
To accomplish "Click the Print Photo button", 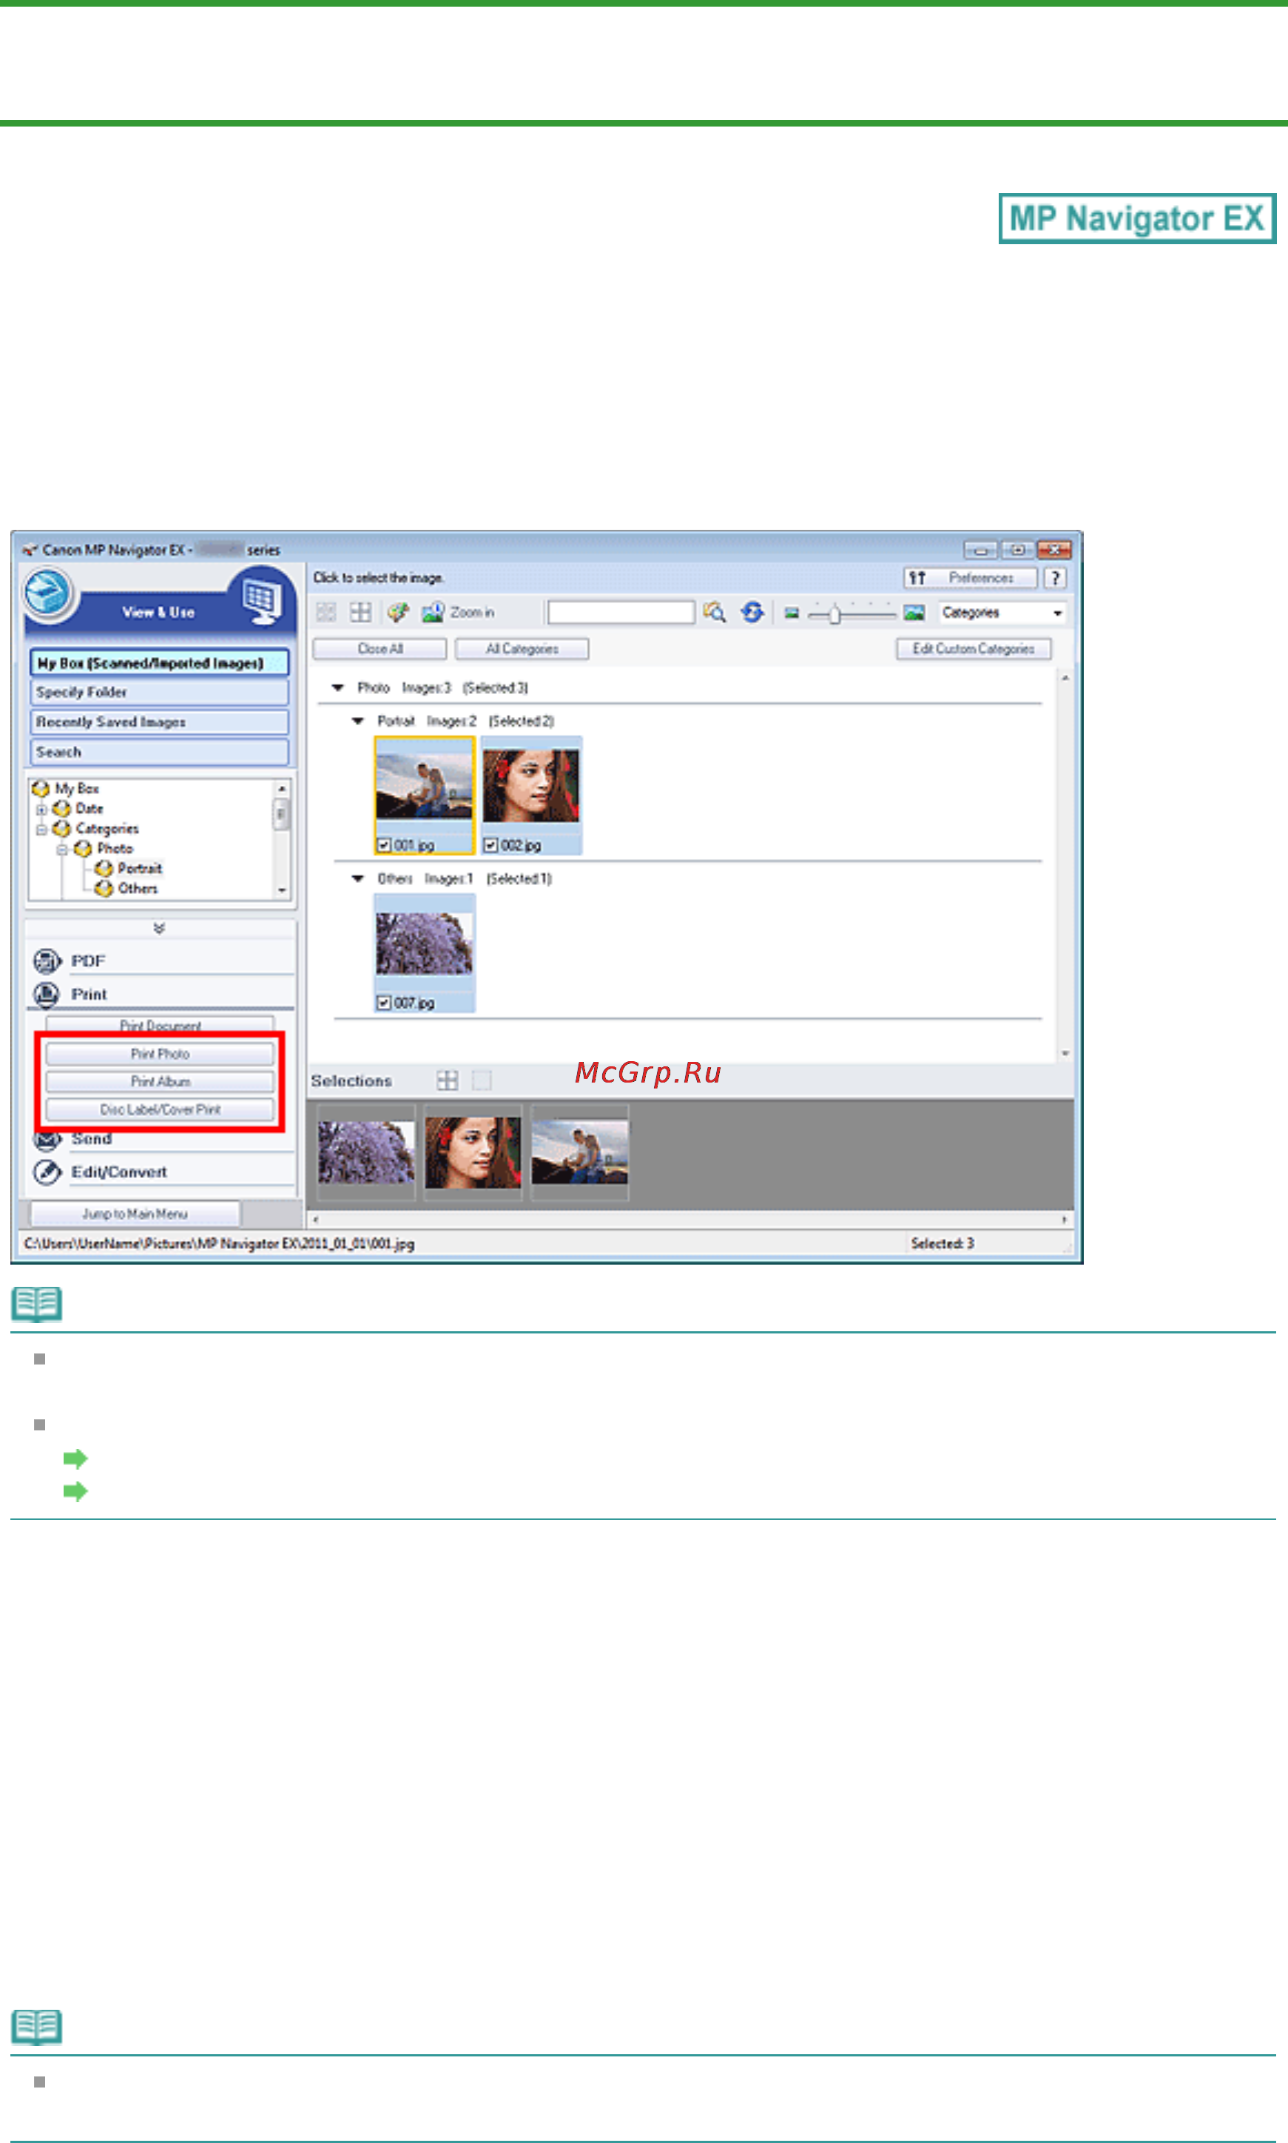I will tap(160, 1054).
